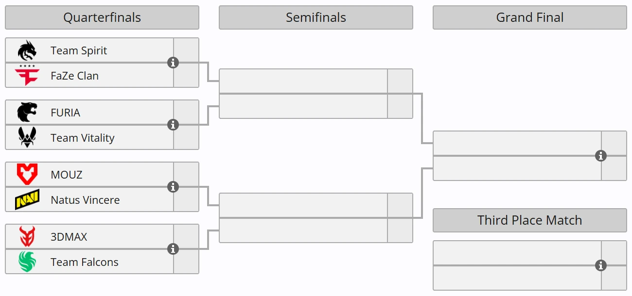This screenshot has width=632, height=296.
Task: Select the top empty semifinal slot
Action: click(303, 81)
